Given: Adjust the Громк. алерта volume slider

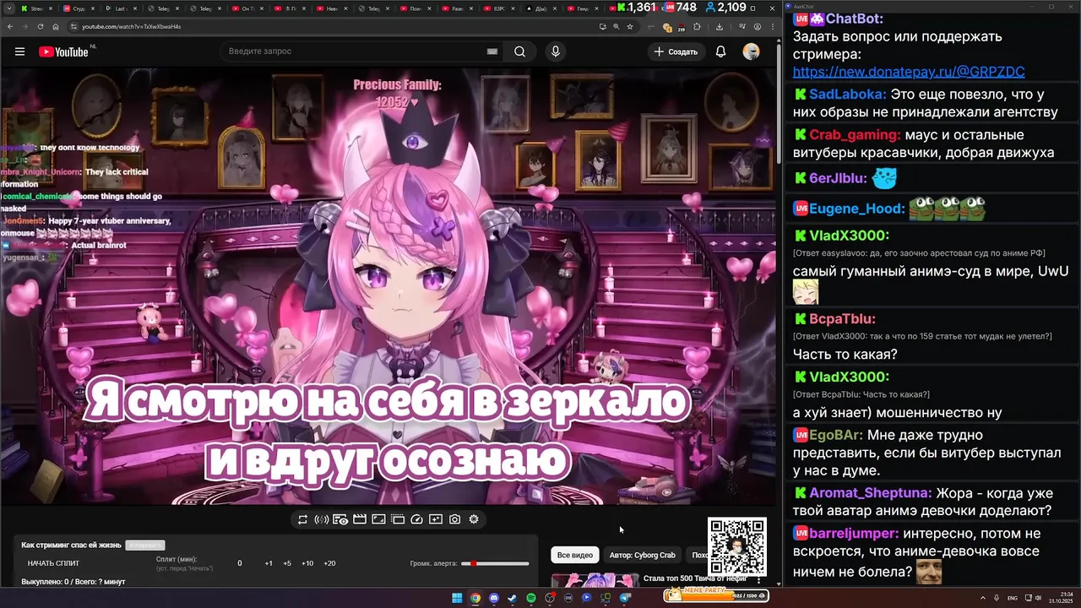Looking at the screenshot, I should [495, 563].
